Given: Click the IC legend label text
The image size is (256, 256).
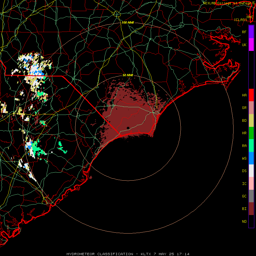Looking at the screenshot, I should pos(244,184).
